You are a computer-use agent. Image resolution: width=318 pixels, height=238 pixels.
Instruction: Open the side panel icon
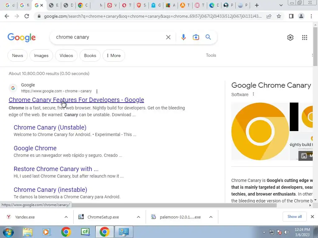point(291,16)
